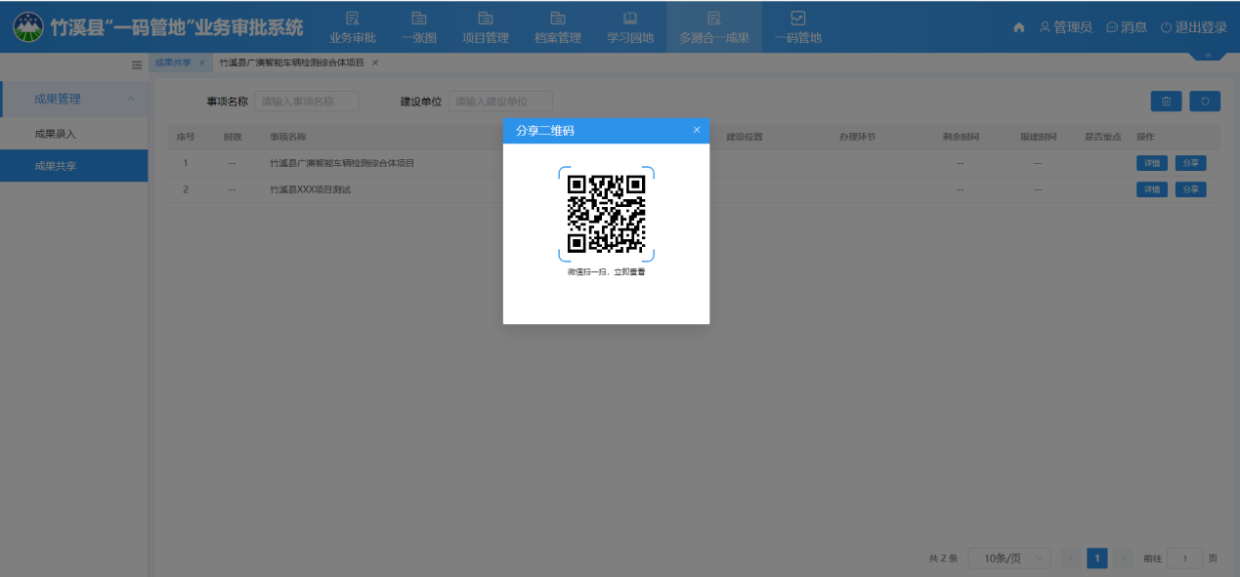The image size is (1240, 577).
Task: Open the 学习园地 section
Action: [630, 27]
